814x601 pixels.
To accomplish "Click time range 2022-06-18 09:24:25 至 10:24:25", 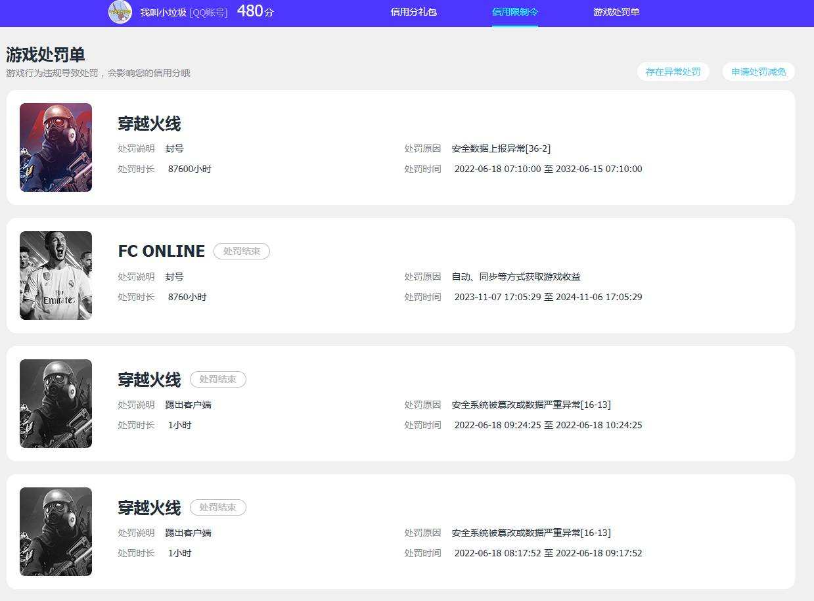I will click(549, 425).
